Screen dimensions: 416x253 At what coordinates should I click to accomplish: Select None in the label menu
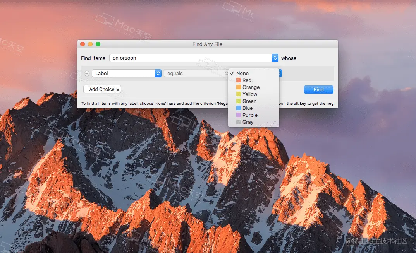253,73
